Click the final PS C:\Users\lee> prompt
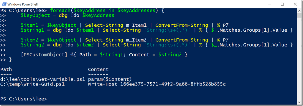 (x=24, y=99)
